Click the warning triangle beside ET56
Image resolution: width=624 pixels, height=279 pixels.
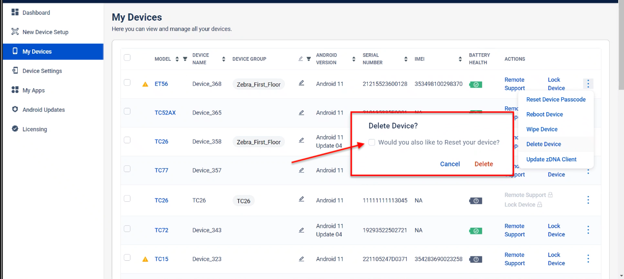pyautogui.click(x=145, y=84)
